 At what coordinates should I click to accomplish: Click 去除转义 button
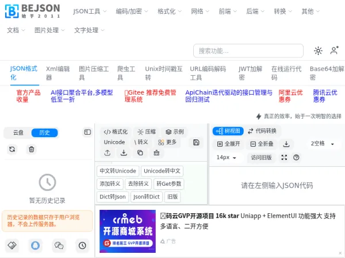click(x=138, y=184)
